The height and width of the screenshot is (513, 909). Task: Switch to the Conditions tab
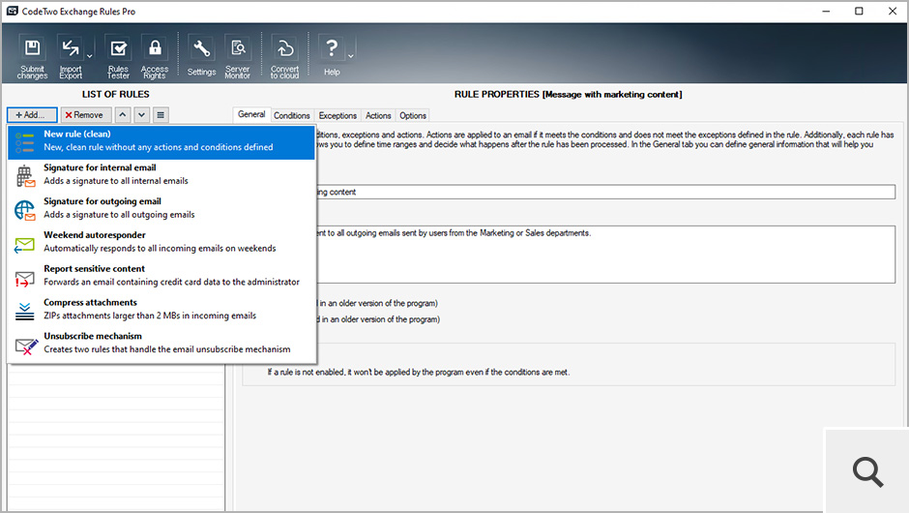click(292, 115)
